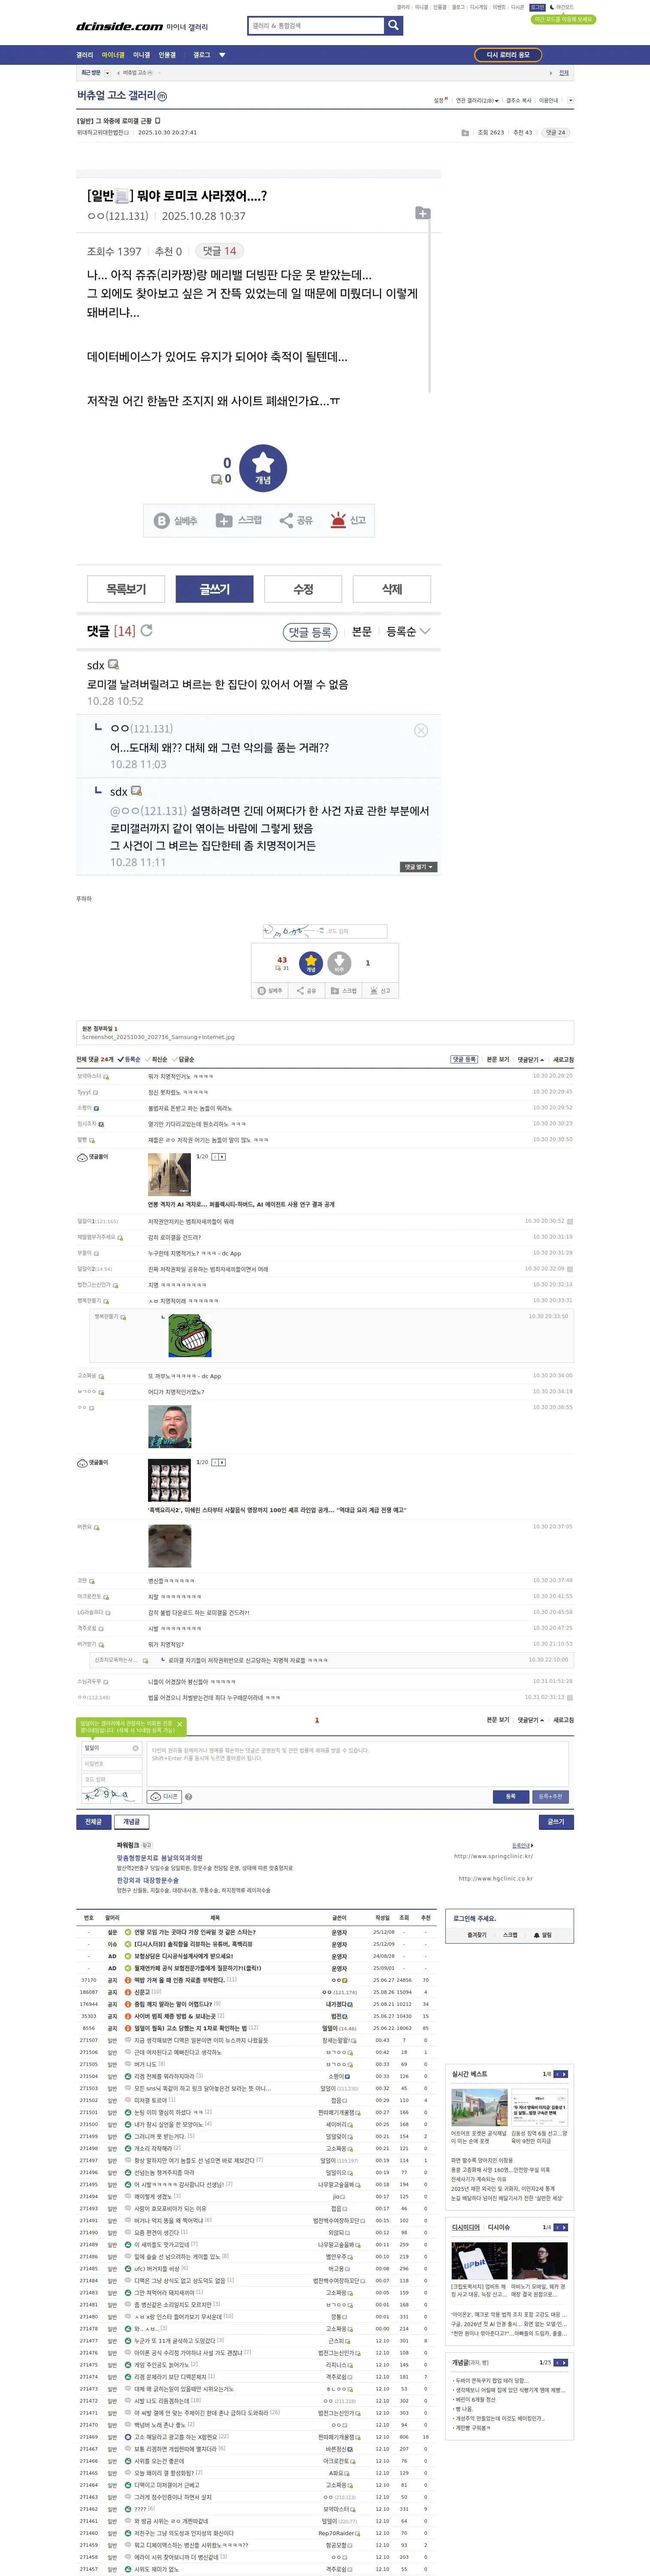Click the 글쓰기 button beside the tabs

click(556, 1822)
